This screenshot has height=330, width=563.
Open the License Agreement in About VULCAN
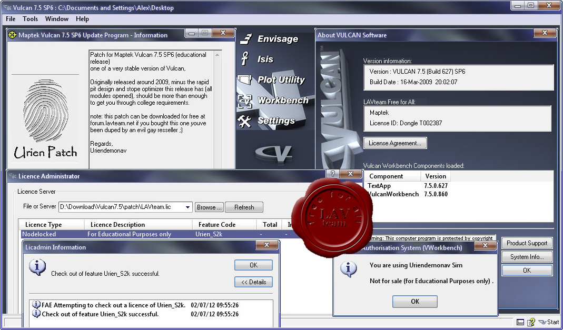coord(395,143)
